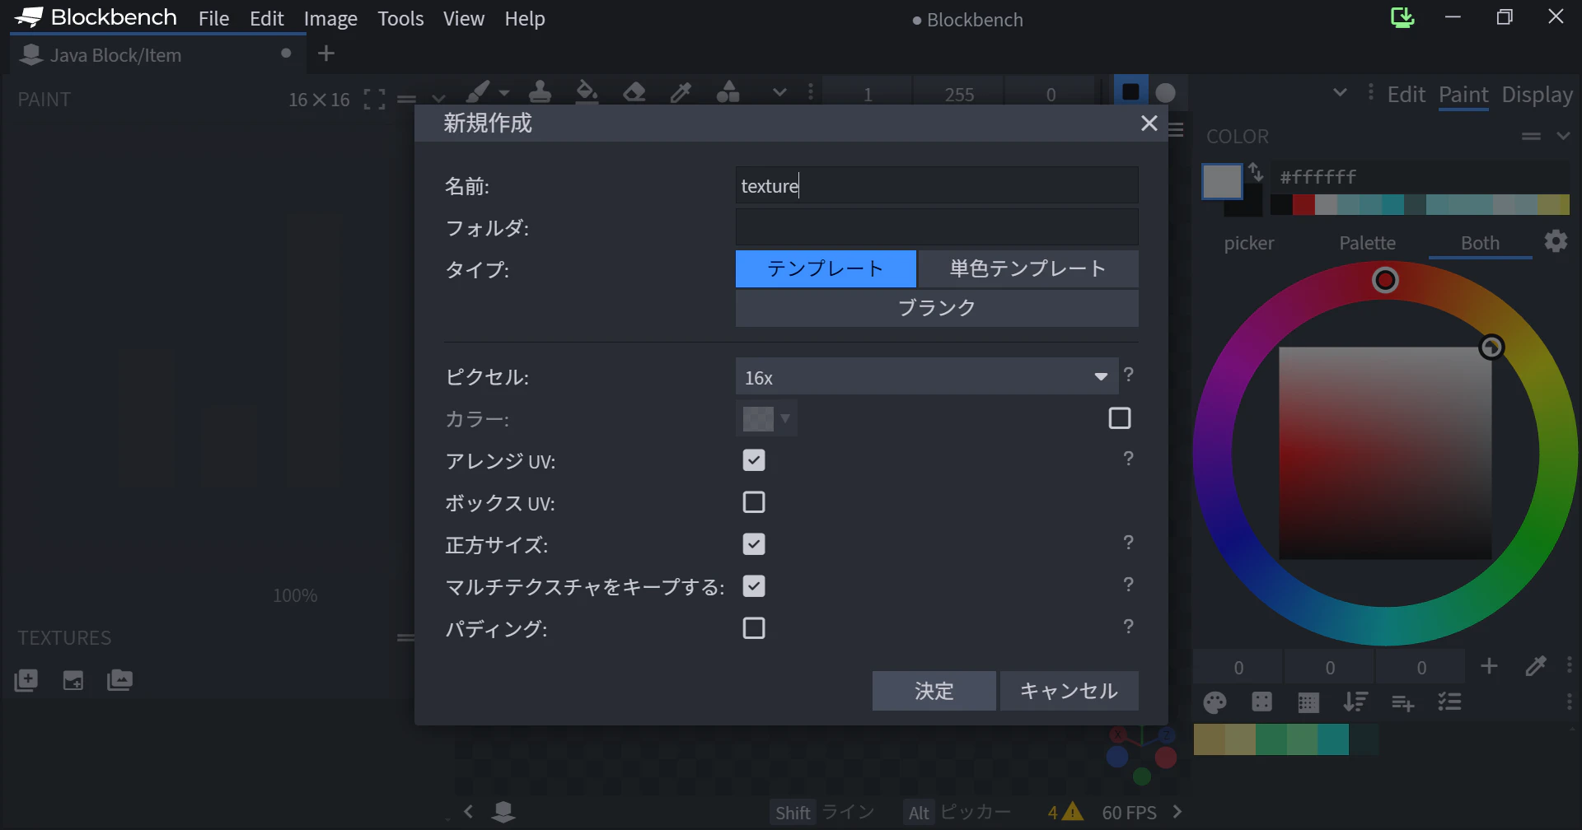
Task: Expand toolbar overflow chevron after shapes tool
Action: point(779,93)
